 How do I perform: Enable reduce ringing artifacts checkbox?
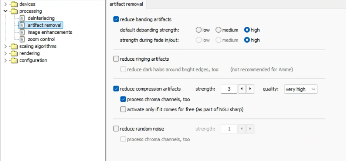tap(116, 59)
